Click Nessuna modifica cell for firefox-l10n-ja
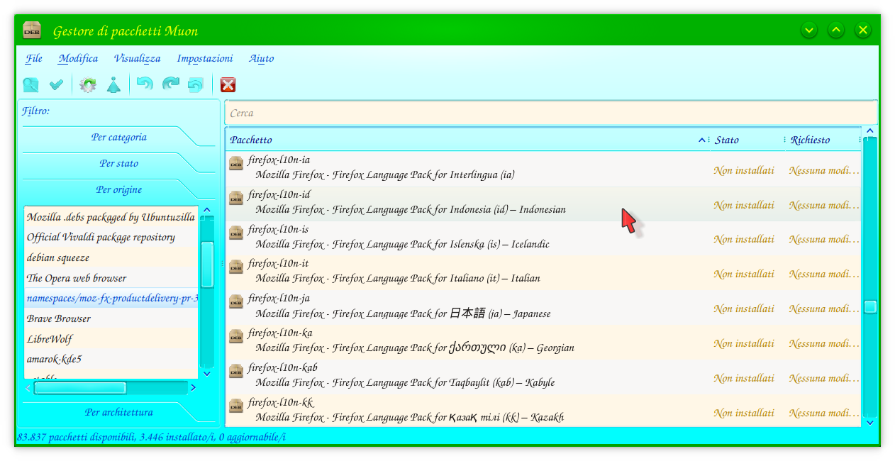 click(824, 309)
